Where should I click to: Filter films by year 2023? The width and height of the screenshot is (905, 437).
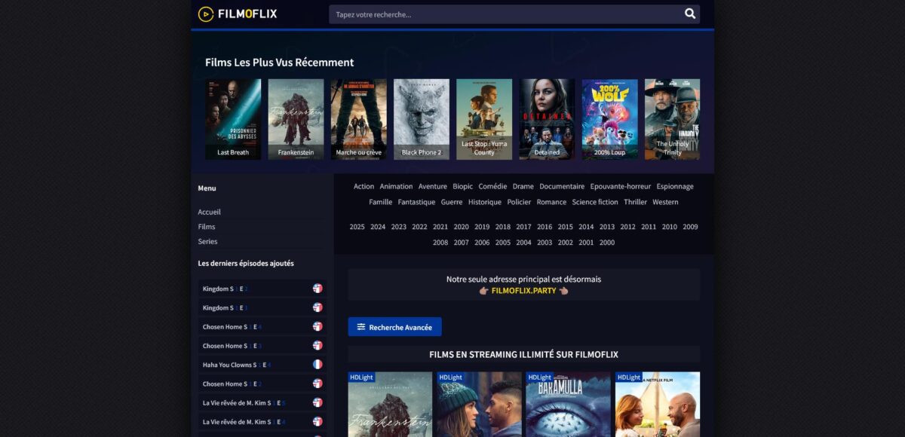point(398,227)
